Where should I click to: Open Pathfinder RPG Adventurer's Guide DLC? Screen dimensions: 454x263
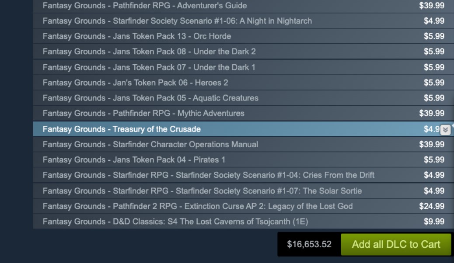145,6
